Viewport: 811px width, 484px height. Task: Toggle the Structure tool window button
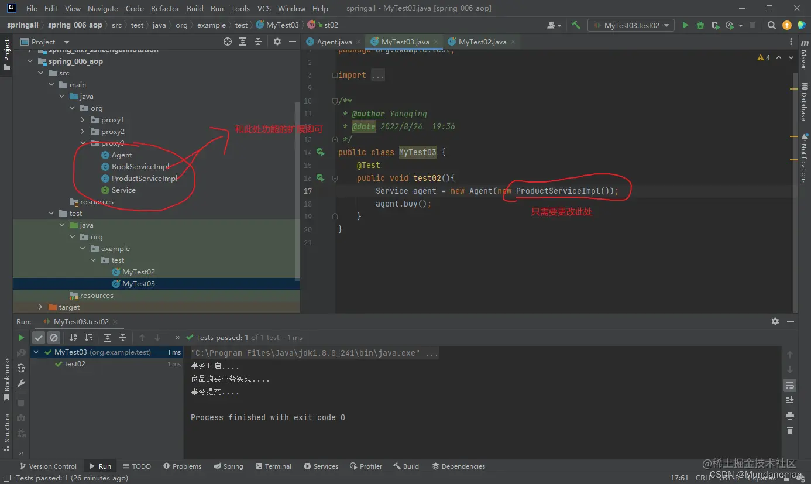pos(6,432)
